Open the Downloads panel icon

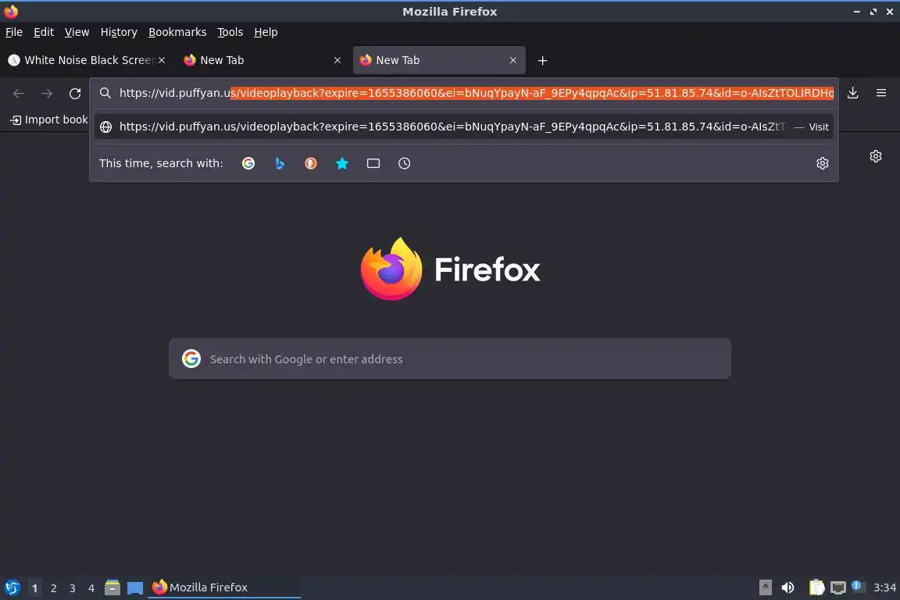click(x=852, y=93)
